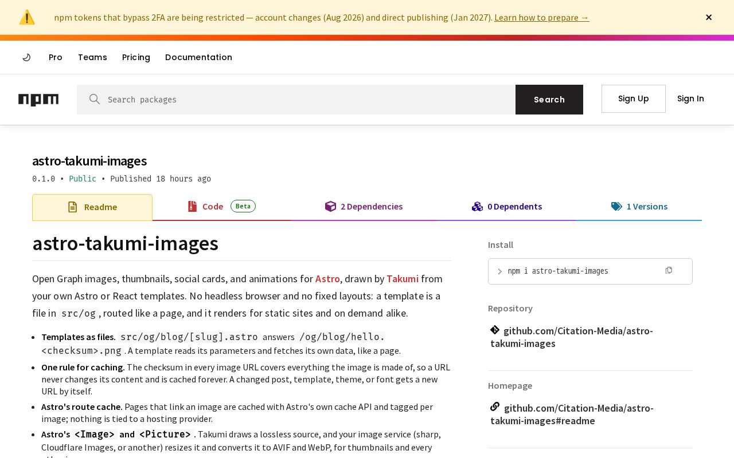Click the homepage link icon
The image size is (734, 458).
[x=495, y=406]
